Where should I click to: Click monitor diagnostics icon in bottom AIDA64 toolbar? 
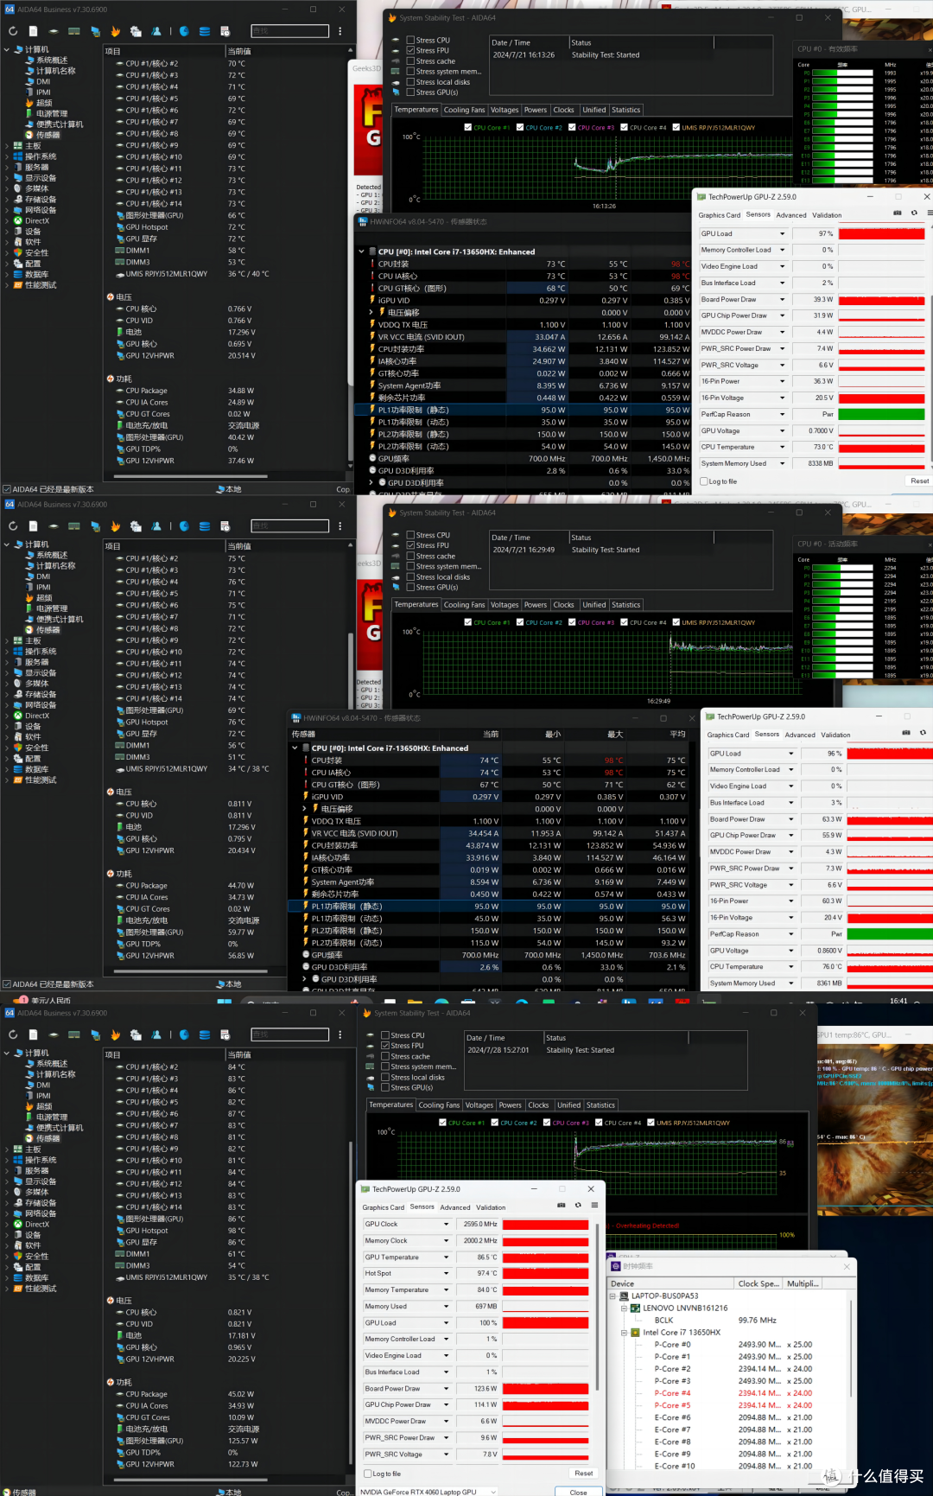click(x=94, y=1034)
